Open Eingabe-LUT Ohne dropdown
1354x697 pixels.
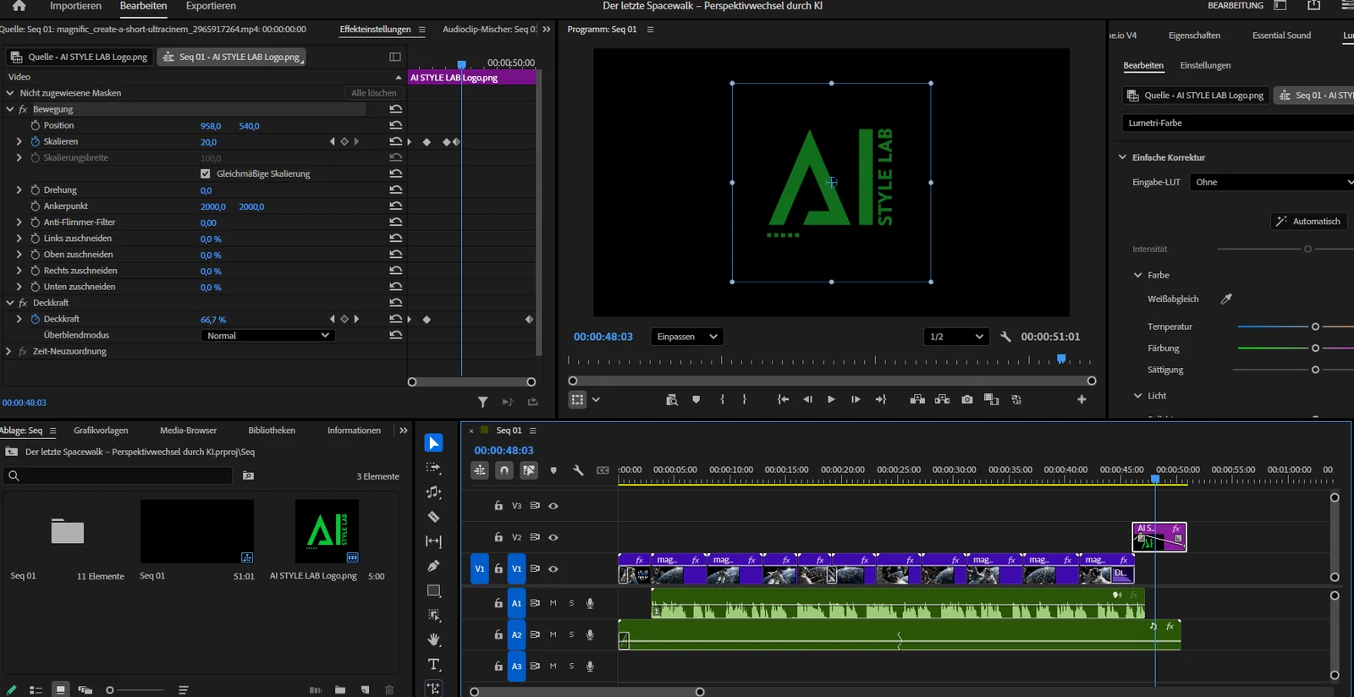point(1271,182)
